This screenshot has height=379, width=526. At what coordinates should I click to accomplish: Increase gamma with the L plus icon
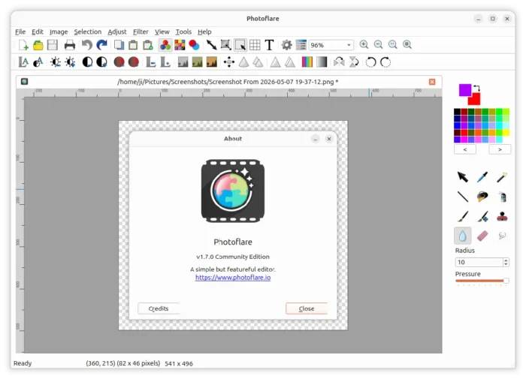click(x=165, y=62)
